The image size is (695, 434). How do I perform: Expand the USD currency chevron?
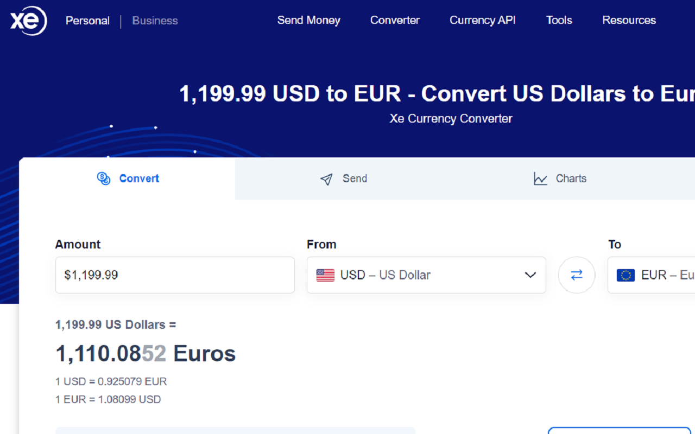click(530, 275)
